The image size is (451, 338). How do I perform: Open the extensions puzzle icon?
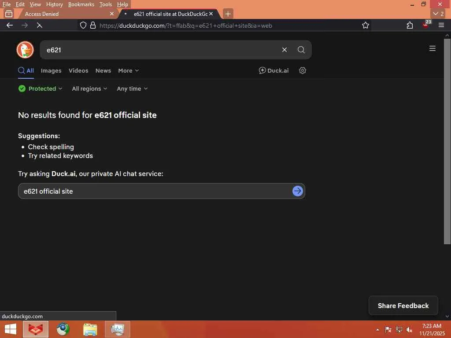410,25
